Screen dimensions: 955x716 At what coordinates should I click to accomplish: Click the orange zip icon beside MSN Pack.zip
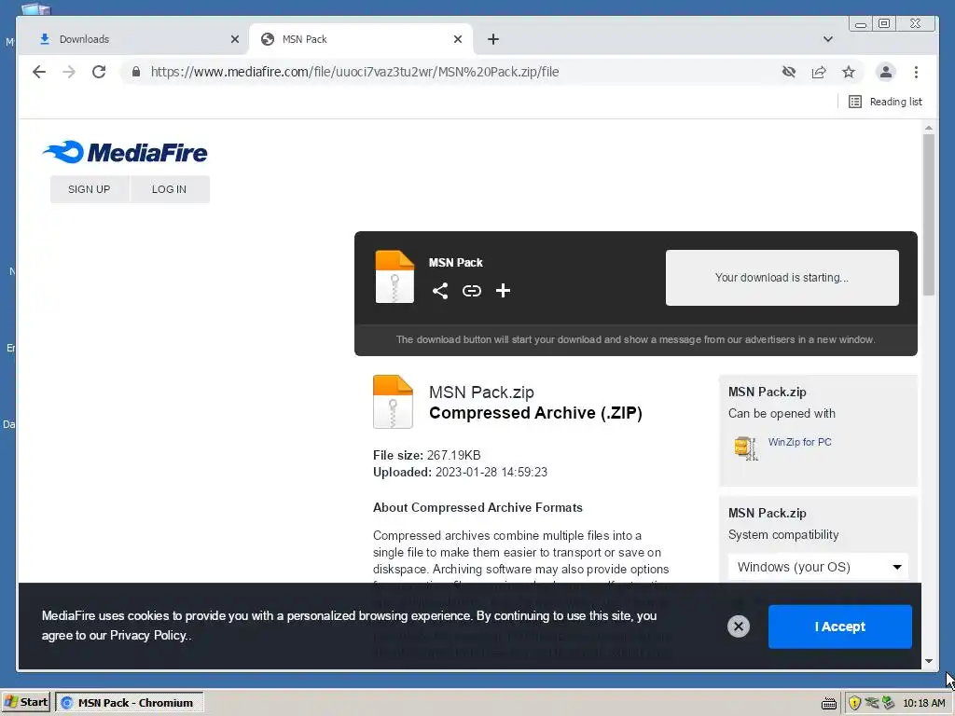coord(393,402)
